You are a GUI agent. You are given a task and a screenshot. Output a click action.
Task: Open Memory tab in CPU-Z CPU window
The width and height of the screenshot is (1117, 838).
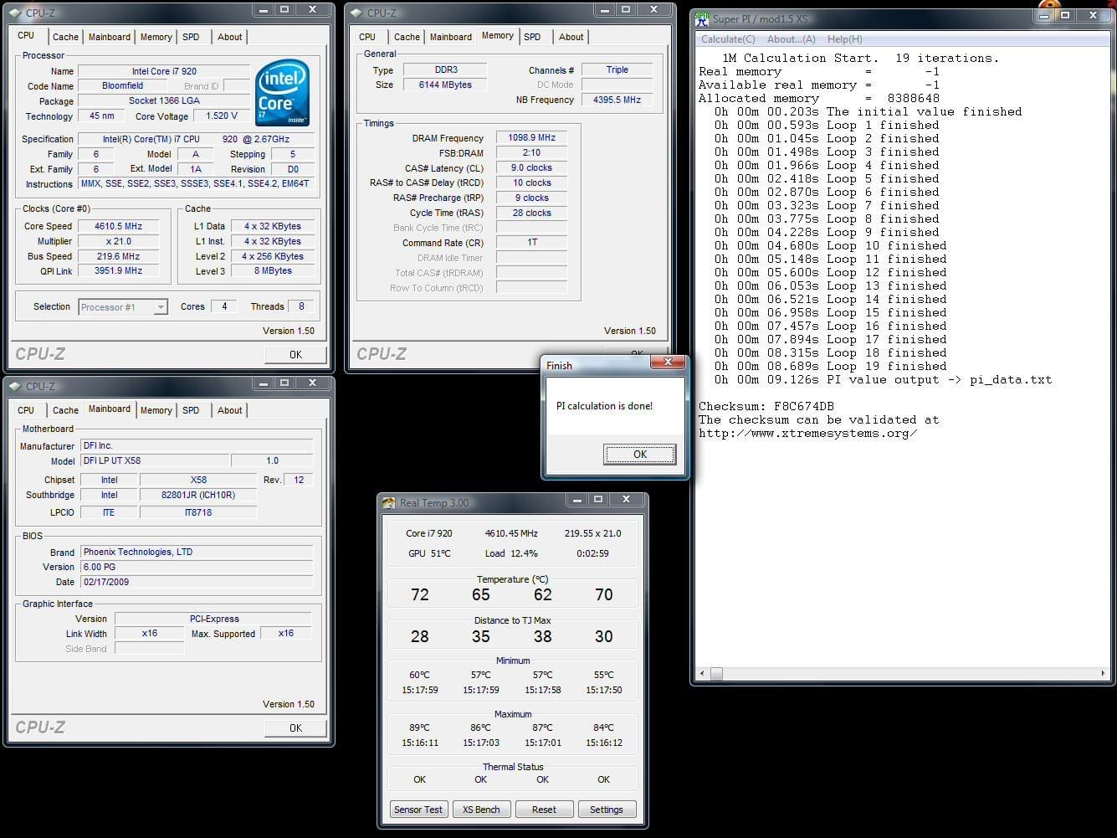point(156,37)
